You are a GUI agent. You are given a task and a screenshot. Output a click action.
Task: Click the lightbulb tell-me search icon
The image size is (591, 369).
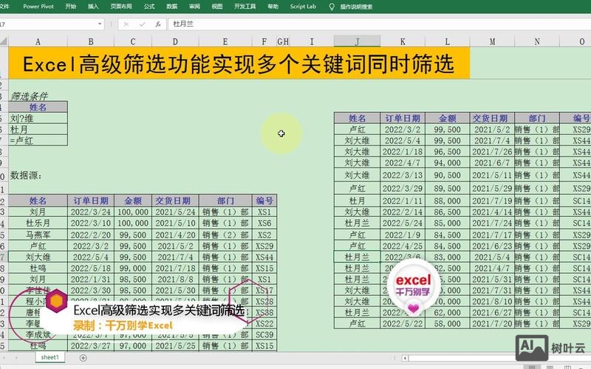[x=332, y=7]
